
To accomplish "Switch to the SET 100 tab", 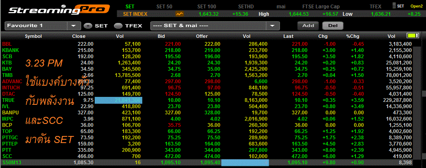I will click(x=206, y=7).
